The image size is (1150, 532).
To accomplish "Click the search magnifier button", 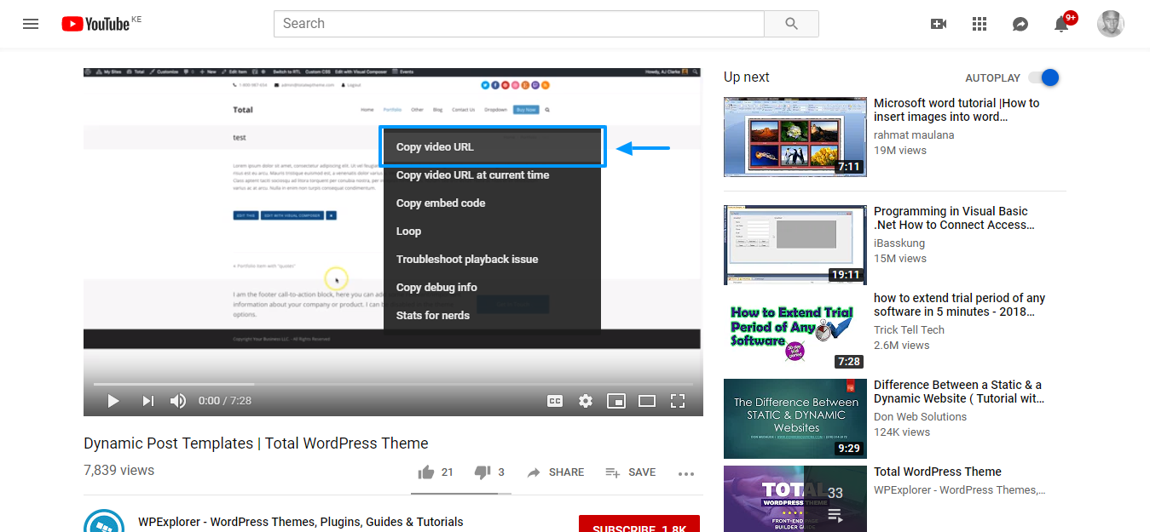I will tap(791, 24).
